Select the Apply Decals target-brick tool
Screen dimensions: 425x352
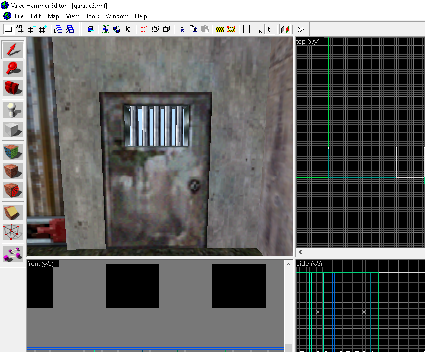13,189
